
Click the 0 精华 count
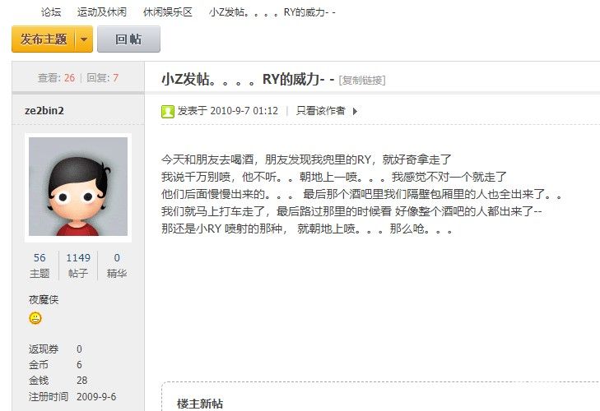click(117, 266)
